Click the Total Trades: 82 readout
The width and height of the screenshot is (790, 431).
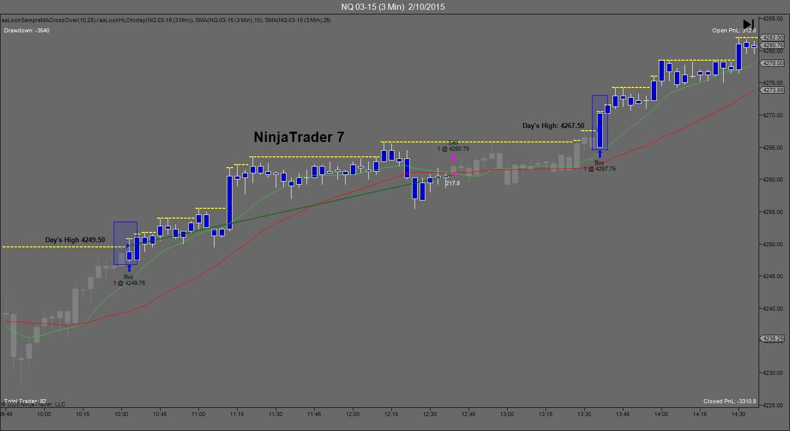tap(25, 401)
